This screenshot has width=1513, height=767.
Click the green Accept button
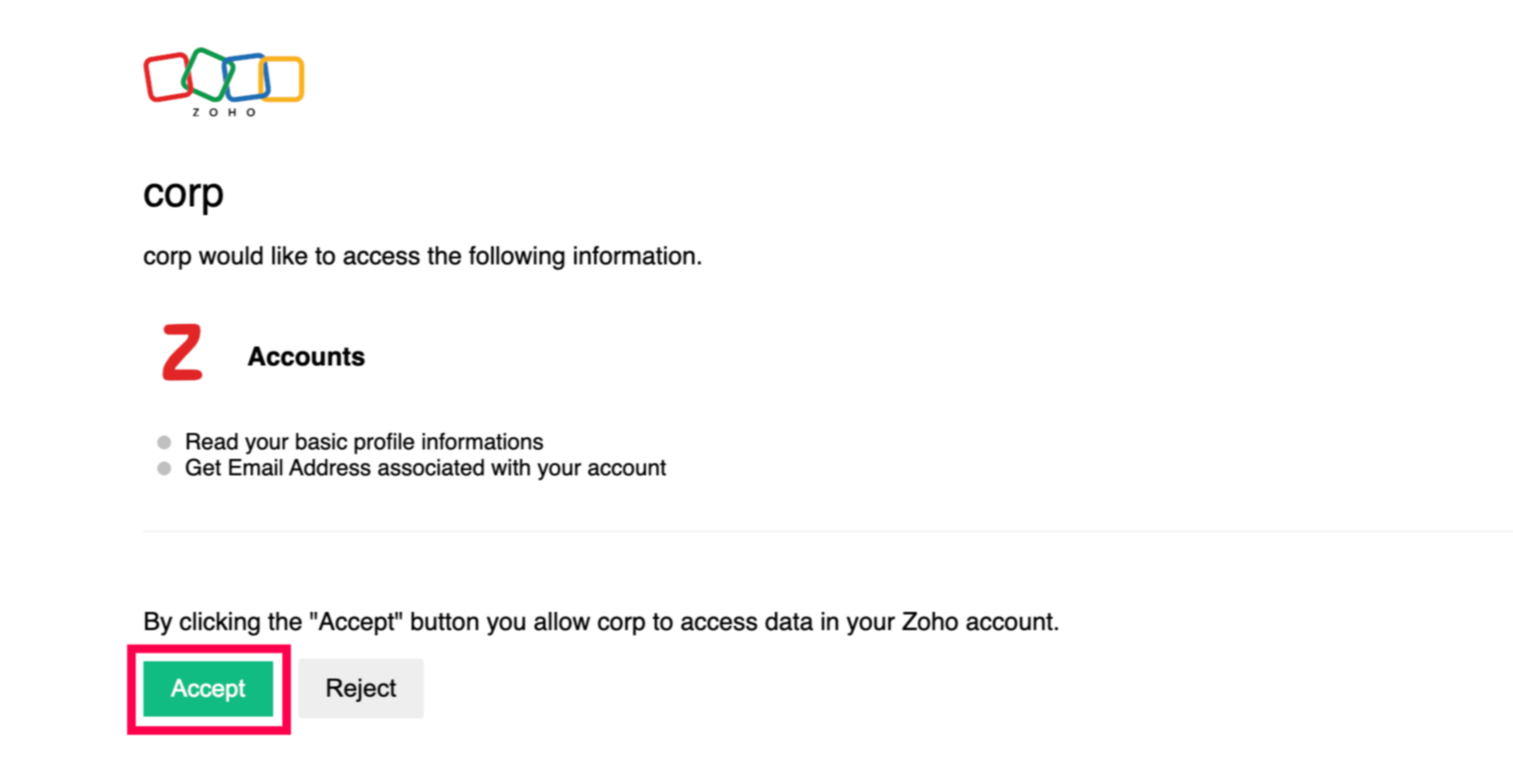tap(208, 688)
